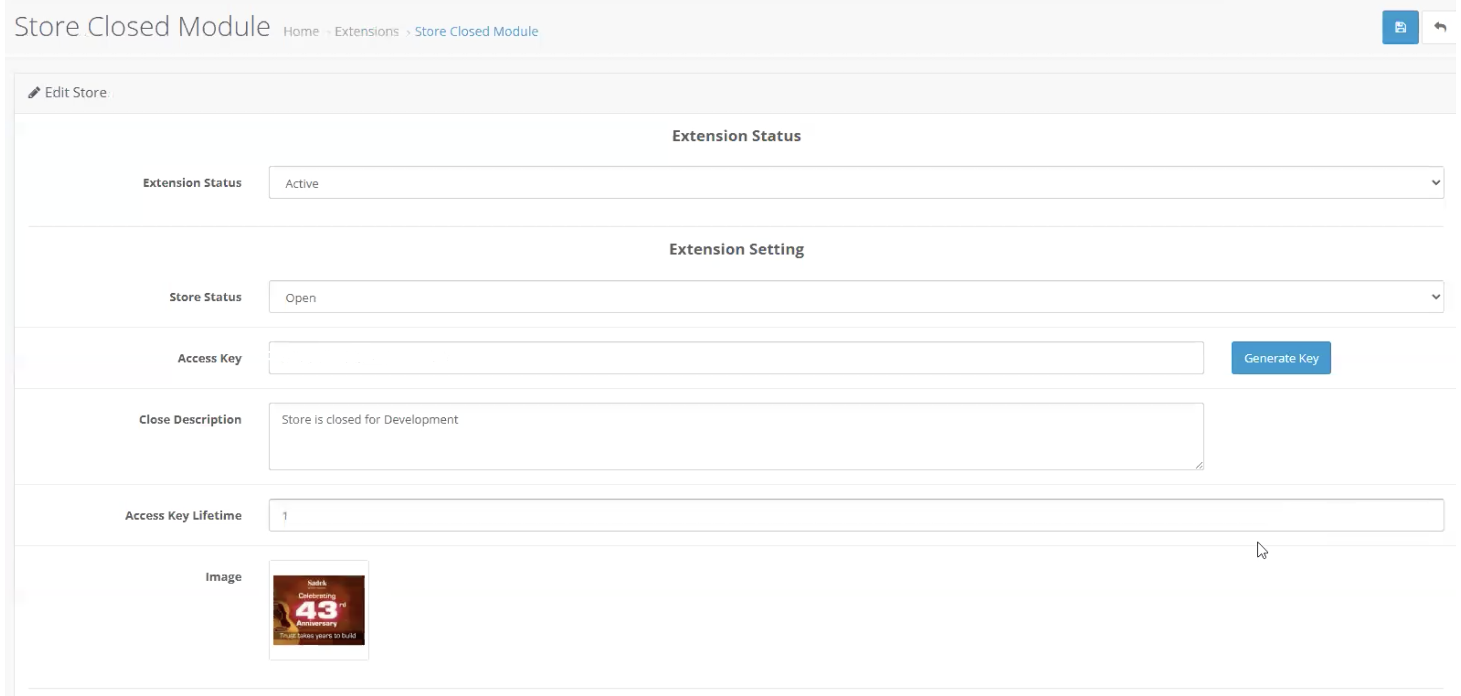1461x696 pixels.
Task: Go to Home in the breadcrumb
Action: click(x=301, y=31)
